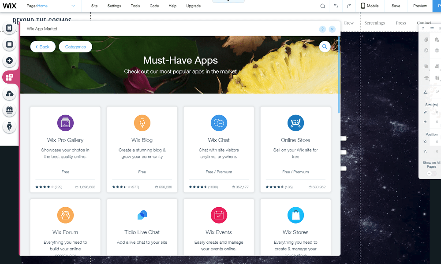The image size is (441, 264).
Task: Undo the last action
Action: [x=336, y=6]
